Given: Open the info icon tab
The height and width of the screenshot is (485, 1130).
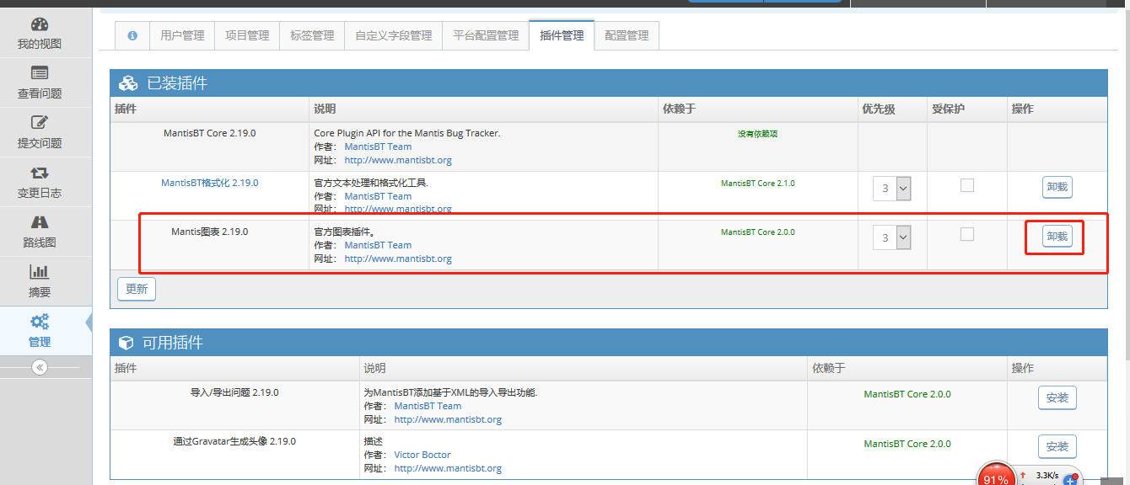Looking at the screenshot, I should (132, 35).
